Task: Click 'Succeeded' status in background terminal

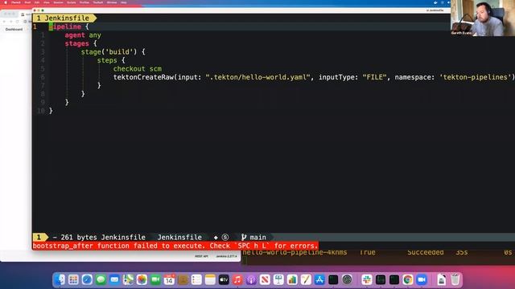Action: pos(426,252)
